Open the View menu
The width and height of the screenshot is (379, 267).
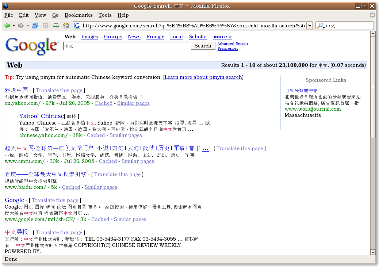[x=40, y=15]
